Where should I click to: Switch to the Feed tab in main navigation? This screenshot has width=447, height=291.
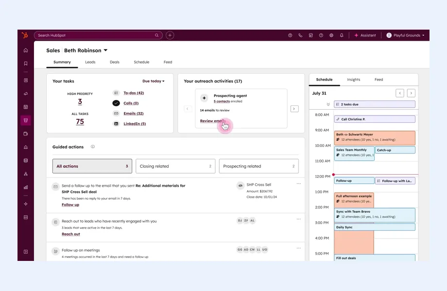(x=168, y=62)
